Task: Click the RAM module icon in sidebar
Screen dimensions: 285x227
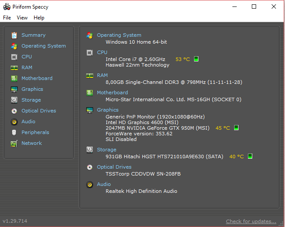Action: point(14,67)
